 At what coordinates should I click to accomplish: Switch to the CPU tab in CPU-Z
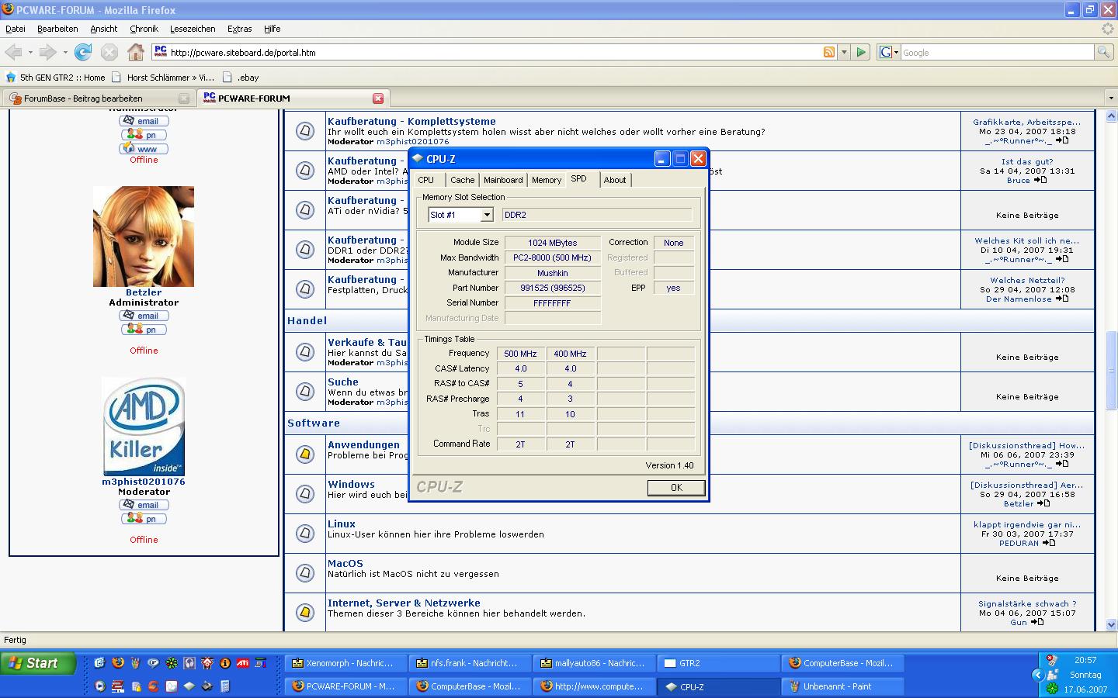[x=426, y=180]
